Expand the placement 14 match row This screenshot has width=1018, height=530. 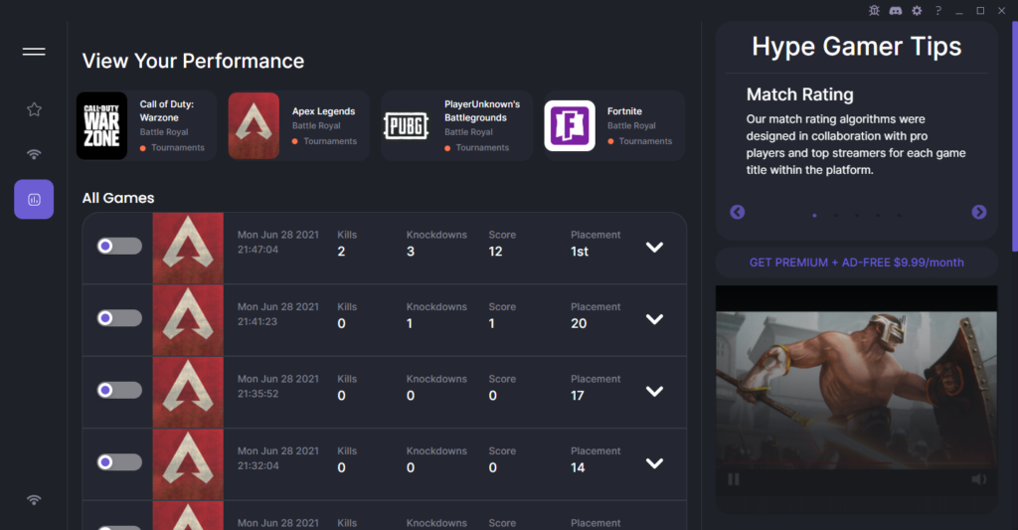[654, 463]
